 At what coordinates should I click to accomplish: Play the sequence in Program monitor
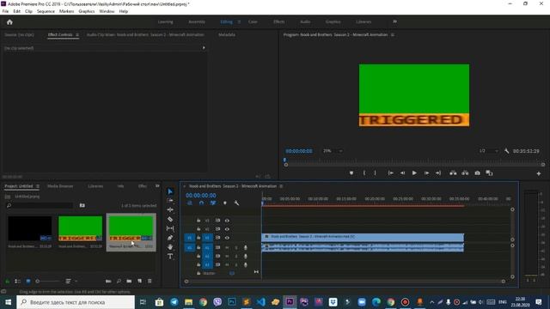coord(414,173)
